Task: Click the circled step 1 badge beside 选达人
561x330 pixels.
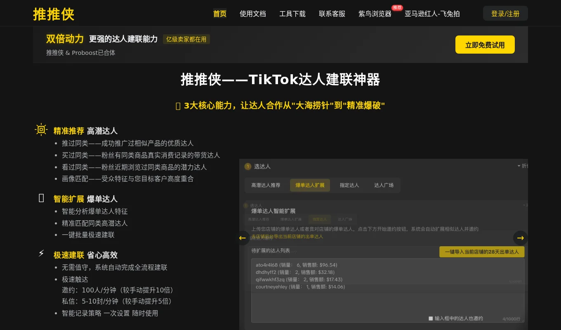Action: (247, 167)
